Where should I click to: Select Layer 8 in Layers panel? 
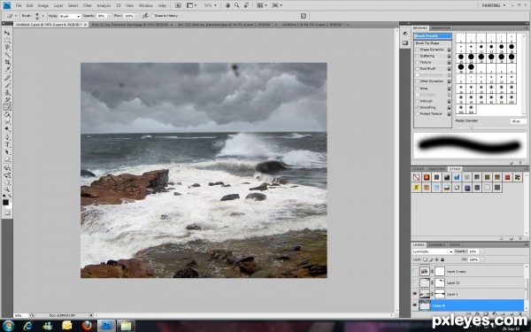467,305
